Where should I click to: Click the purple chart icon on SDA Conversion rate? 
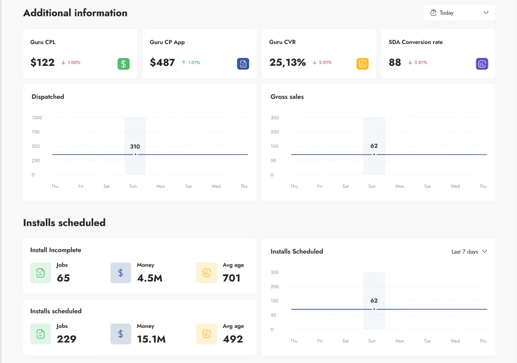[x=482, y=64]
